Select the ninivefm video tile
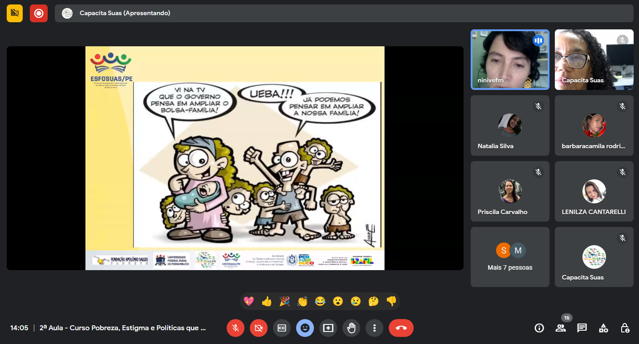639x344 pixels. pos(510,60)
